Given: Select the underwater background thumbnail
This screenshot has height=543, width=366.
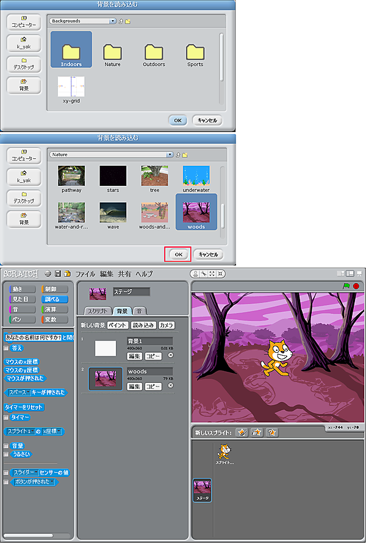Looking at the screenshot, I should [x=196, y=176].
